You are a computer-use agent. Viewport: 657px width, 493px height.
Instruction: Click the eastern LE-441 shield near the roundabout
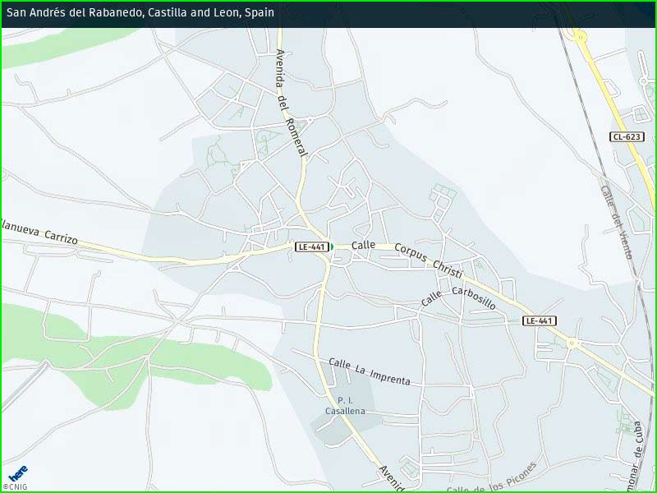tap(540, 320)
